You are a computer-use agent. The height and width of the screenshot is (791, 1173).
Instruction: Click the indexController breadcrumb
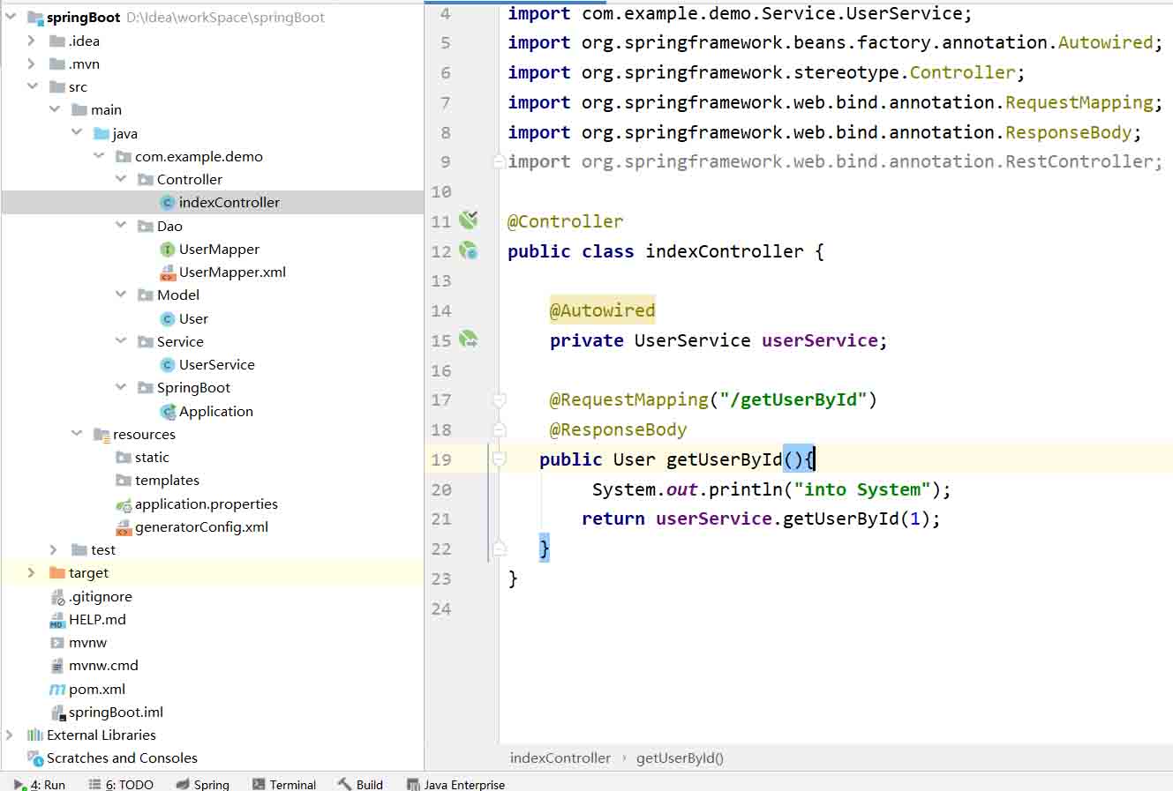tap(560, 758)
